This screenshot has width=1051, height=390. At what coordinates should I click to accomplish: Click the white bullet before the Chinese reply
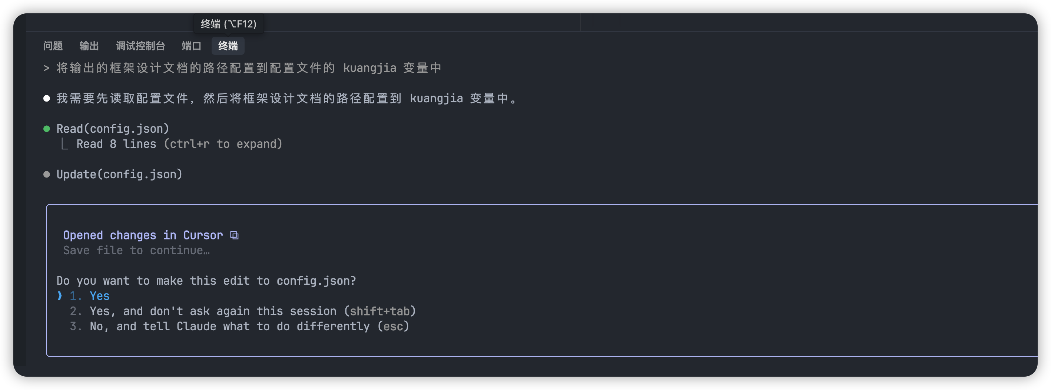(x=47, y=98)
